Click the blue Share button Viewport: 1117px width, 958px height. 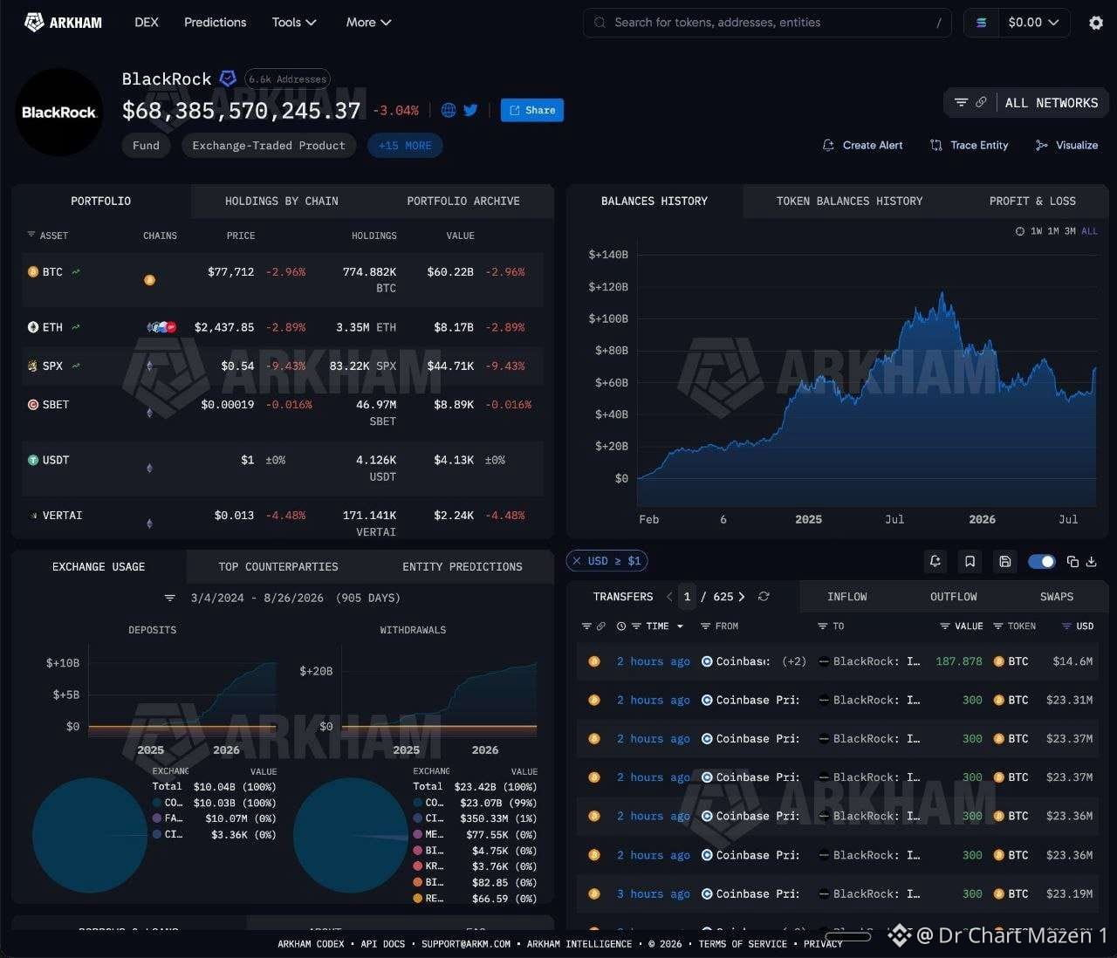[532, 110]
